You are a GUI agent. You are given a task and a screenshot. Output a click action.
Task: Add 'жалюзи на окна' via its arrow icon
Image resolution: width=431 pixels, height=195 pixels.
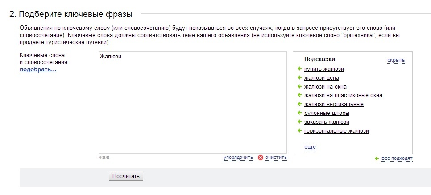coord(300,87)
